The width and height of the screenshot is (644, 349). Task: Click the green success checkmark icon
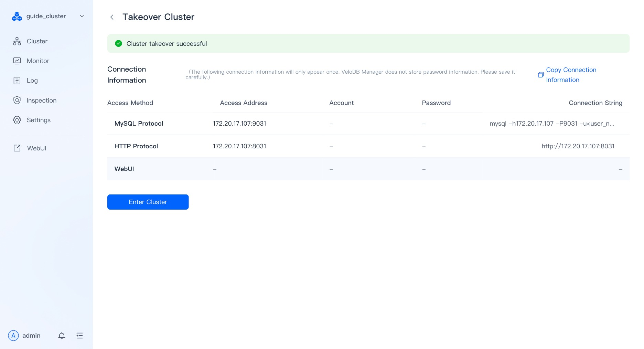pos(118,43)
